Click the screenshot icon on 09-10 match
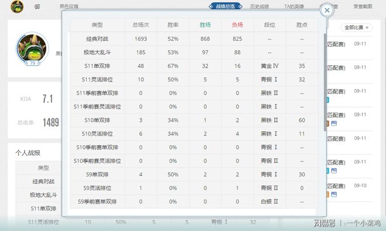 pyautogui.click(x=334, y=194)
